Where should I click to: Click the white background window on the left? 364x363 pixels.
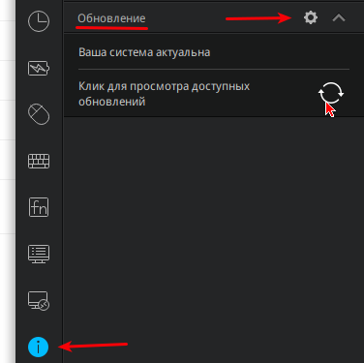(x=8, y=181)
